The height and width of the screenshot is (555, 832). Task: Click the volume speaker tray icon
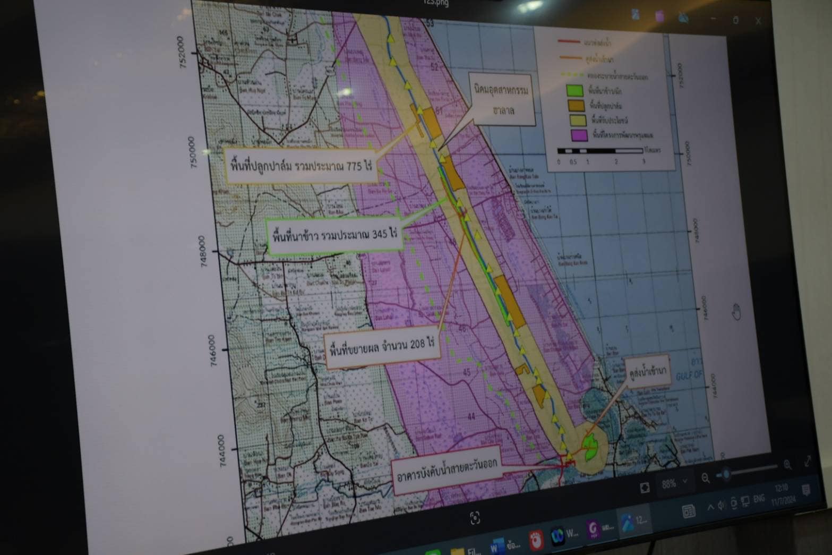coord(722,505)
